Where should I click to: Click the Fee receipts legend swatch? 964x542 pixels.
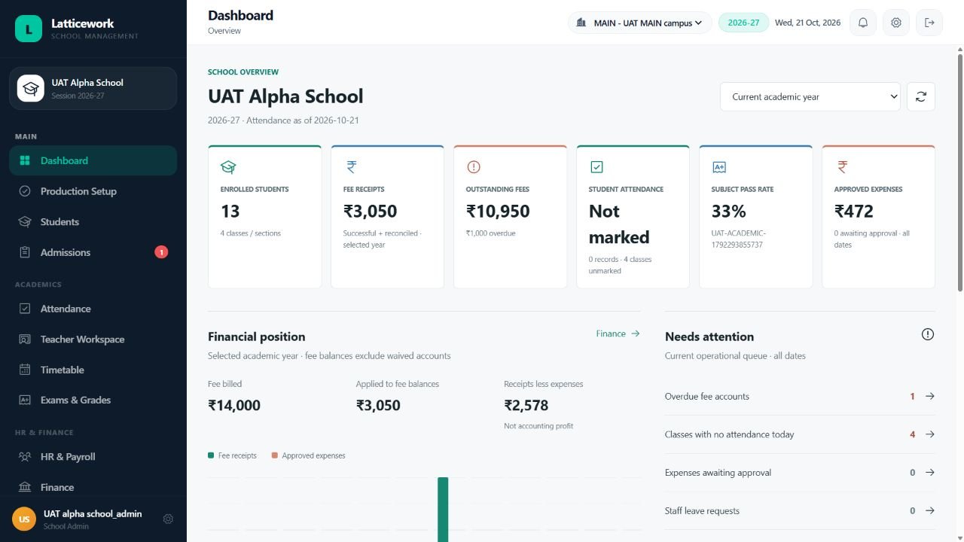pyautogui.click(x=211, y=455)
